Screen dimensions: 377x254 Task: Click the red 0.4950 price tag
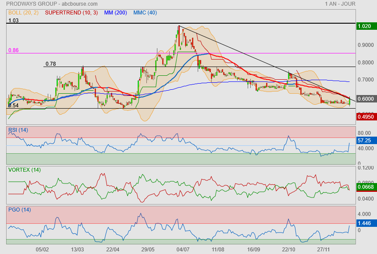(x=366, y=116)
